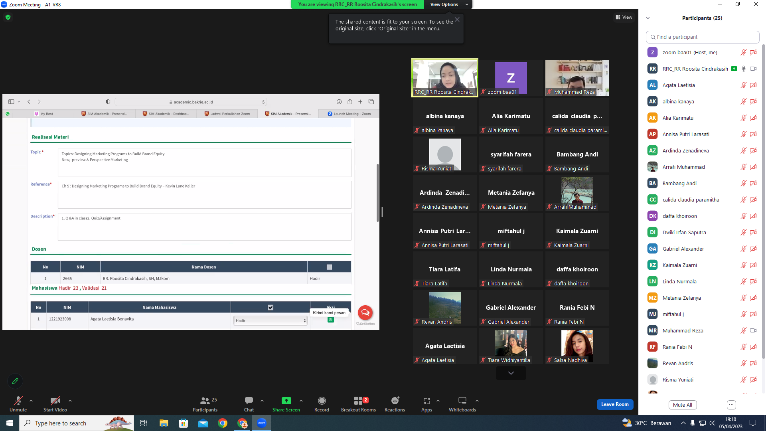Toggle mute for Rania Febi N in participant list
This screenshot has width=766, height=431.
coord(743,347)
